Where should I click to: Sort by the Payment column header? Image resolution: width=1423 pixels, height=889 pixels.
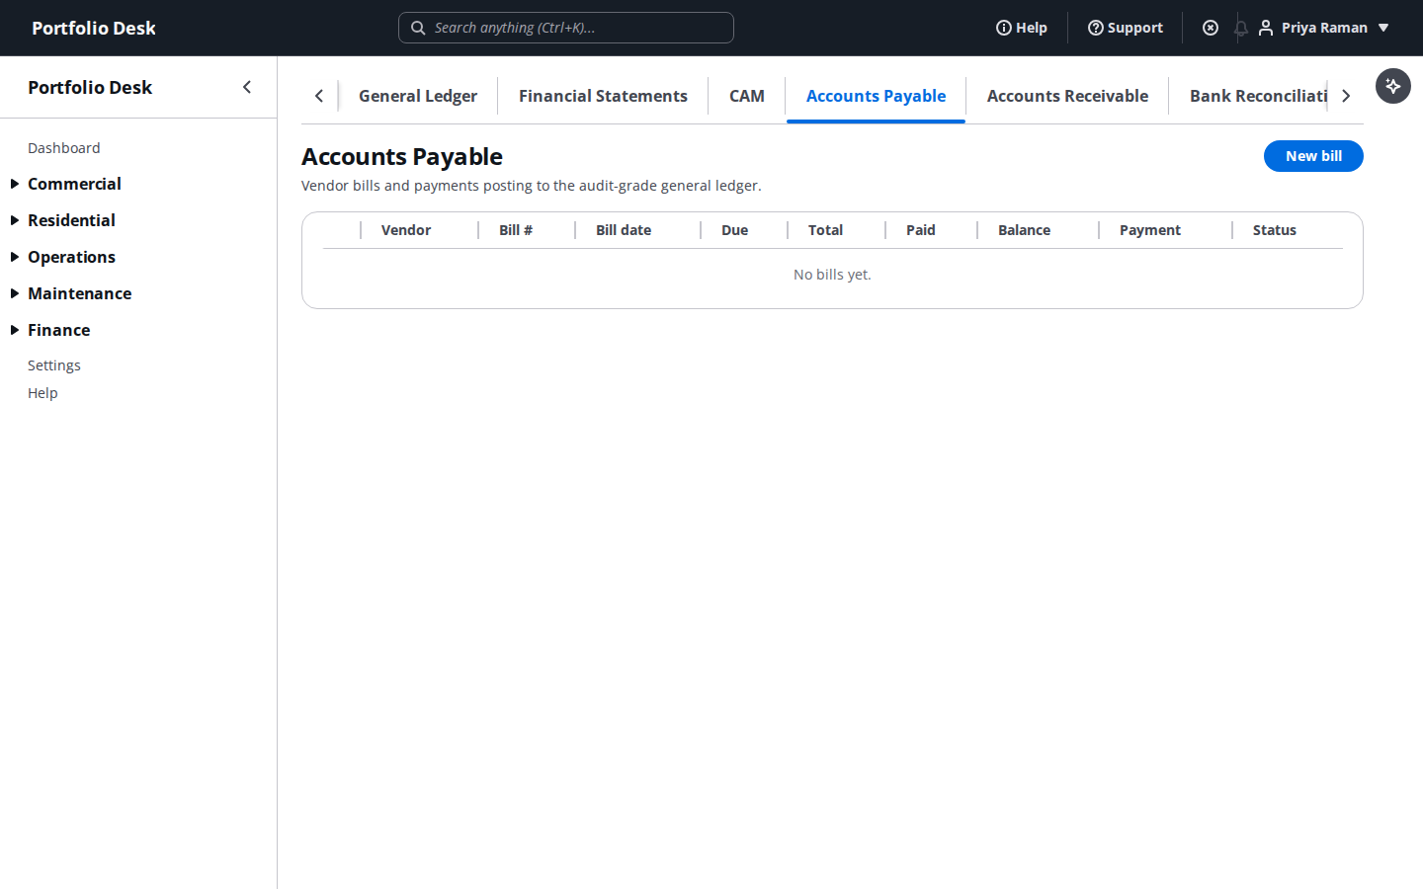pyautogui.click(x=1150, y=230)
